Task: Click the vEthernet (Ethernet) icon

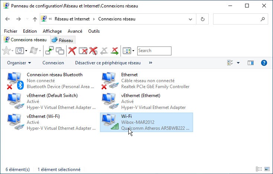Action: [x=110, y=101]
